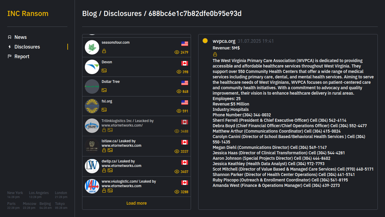
Task: Click the fsl.org logo thumbnail
Action: tap(92, 106)
